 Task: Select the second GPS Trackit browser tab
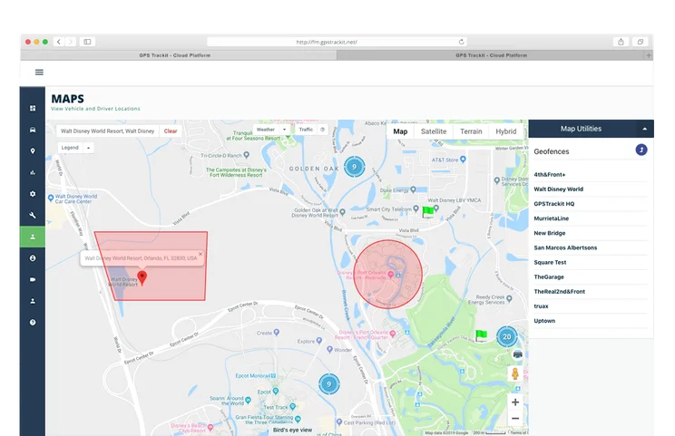point(491,55)
